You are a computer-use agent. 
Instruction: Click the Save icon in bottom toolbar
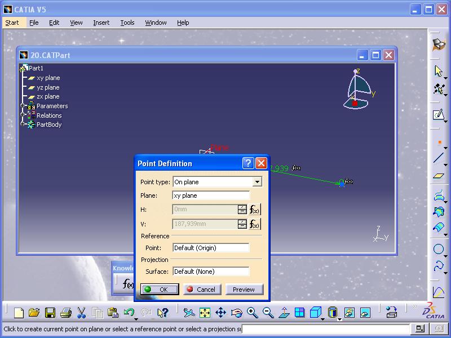pyautogui.click(x=50, y=312)
